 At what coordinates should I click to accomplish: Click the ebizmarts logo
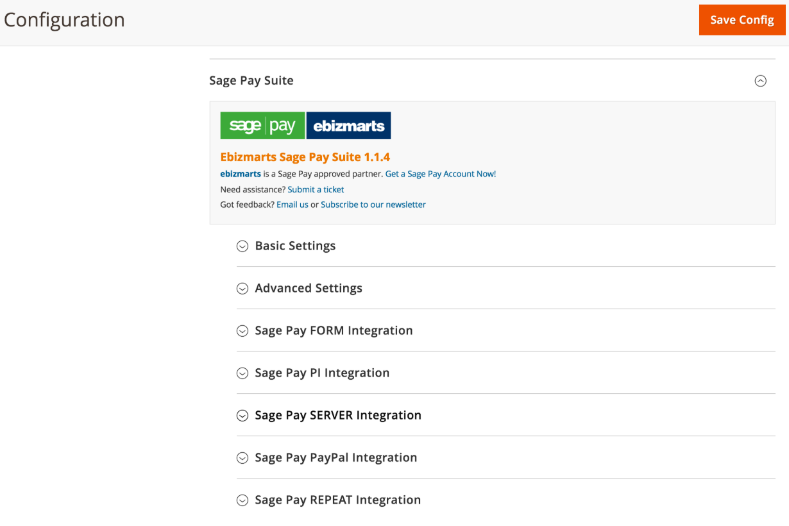point(348,126)
